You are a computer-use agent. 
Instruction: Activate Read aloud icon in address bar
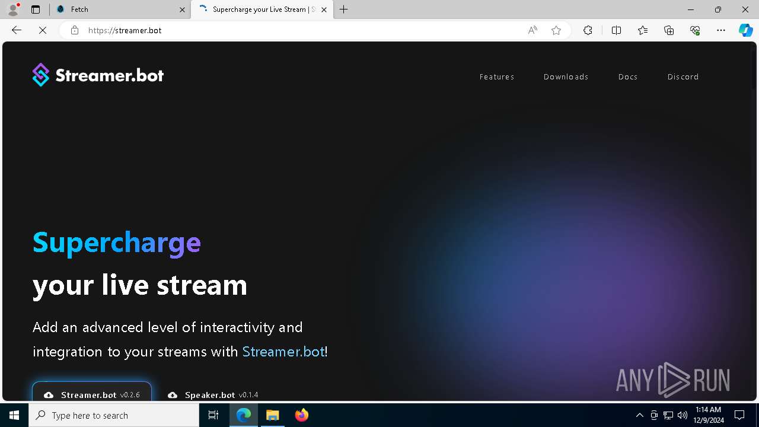532,30
